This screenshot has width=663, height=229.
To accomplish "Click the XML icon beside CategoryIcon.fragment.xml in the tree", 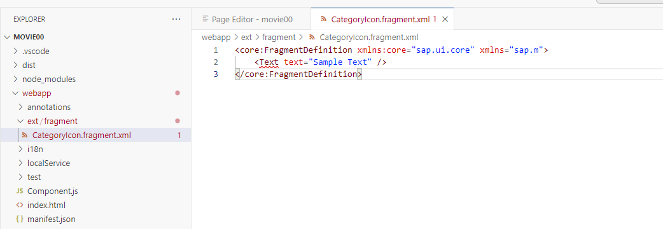I will click(x=25, y=135).
